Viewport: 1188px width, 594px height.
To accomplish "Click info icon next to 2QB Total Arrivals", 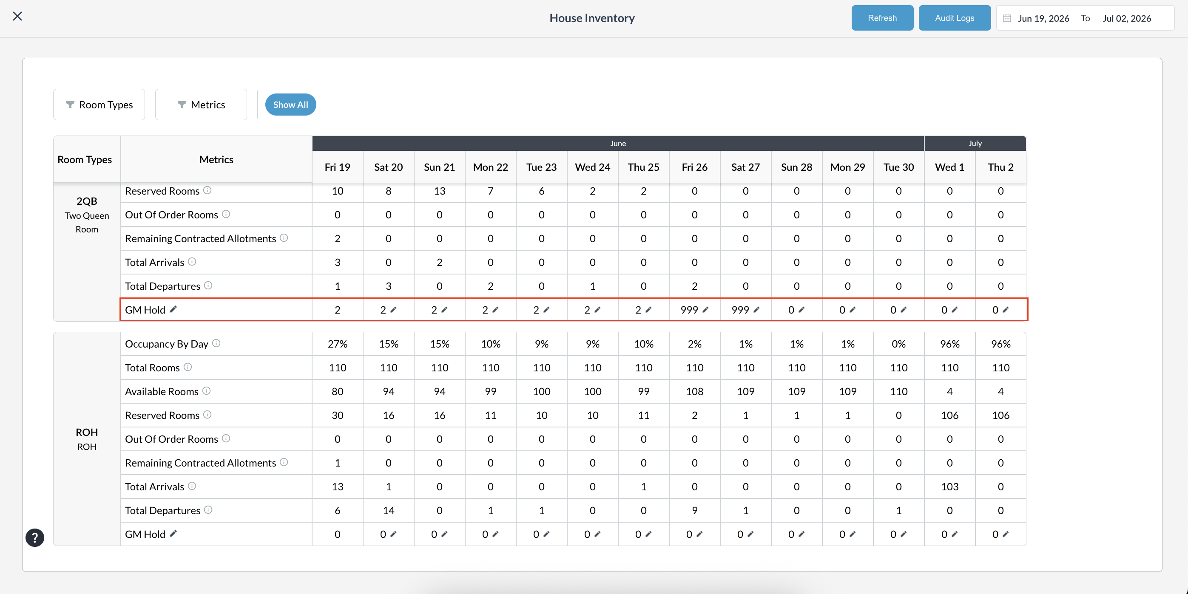I will (x=192, y=262).
